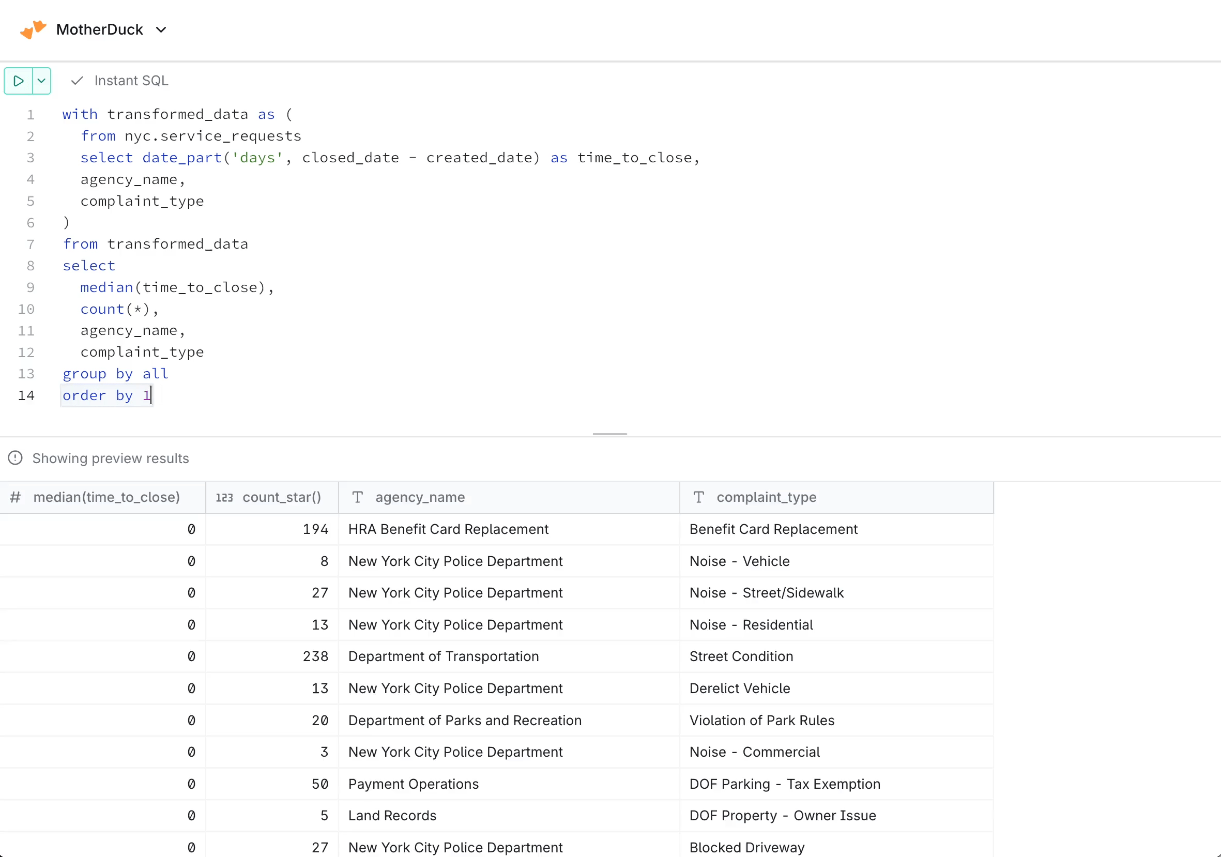The height and width of the screenshot is (857, 1221).
Task: Toggle the Instant SQL checkmark
Action: point(77,81)
